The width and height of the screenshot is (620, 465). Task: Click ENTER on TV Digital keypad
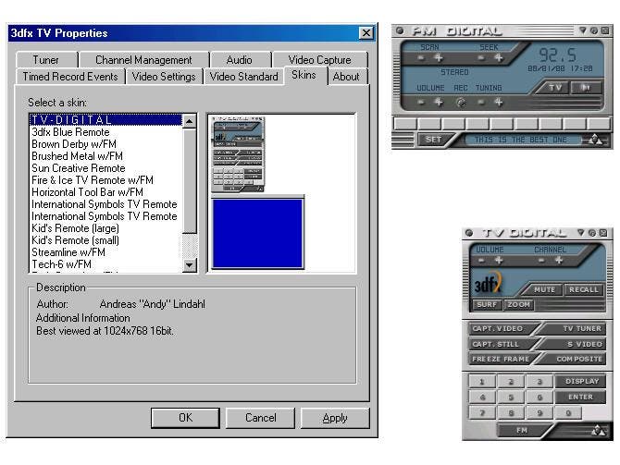coord(580,397)
